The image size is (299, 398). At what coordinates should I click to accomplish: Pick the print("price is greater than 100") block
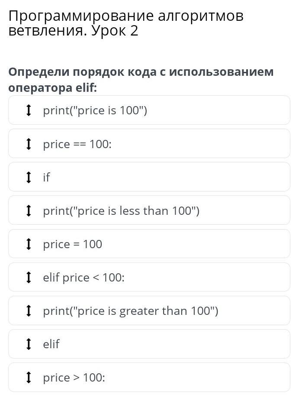coord(131,311)
